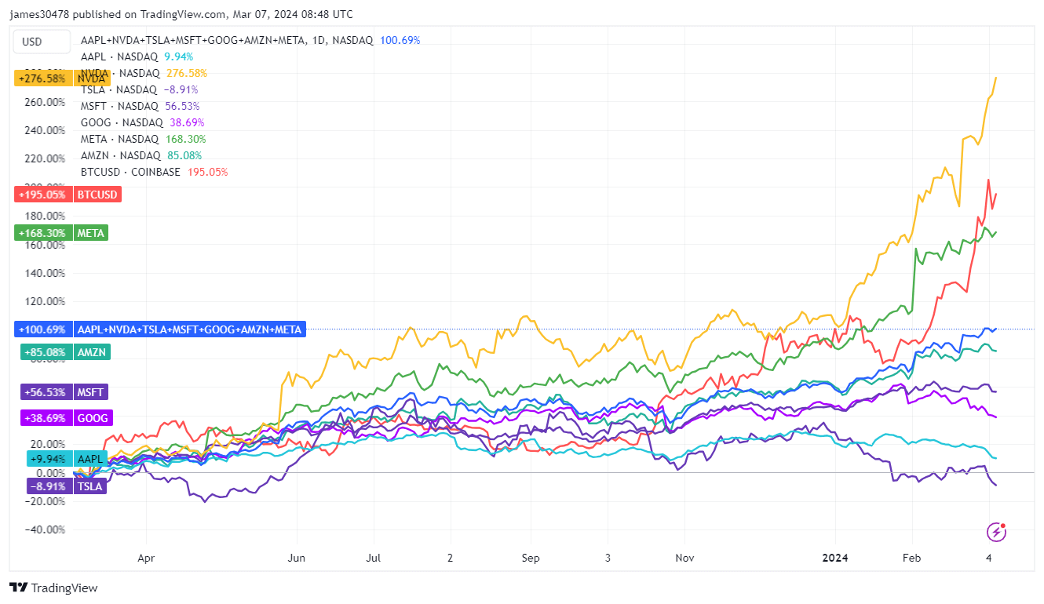Image resolution: width=1044 pixels, height=604 pixels.
Task: Click the TradingView logo icon
Action: [19, 588]
